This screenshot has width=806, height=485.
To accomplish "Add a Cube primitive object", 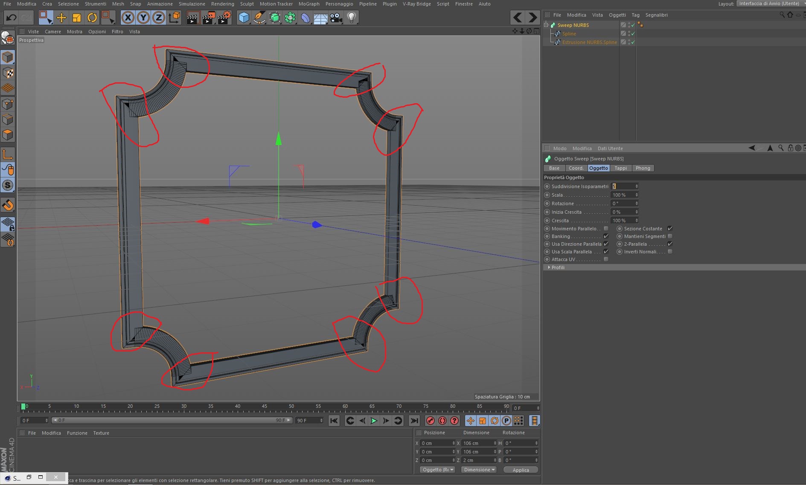I will pyautogui.click(x=244, y=17).
